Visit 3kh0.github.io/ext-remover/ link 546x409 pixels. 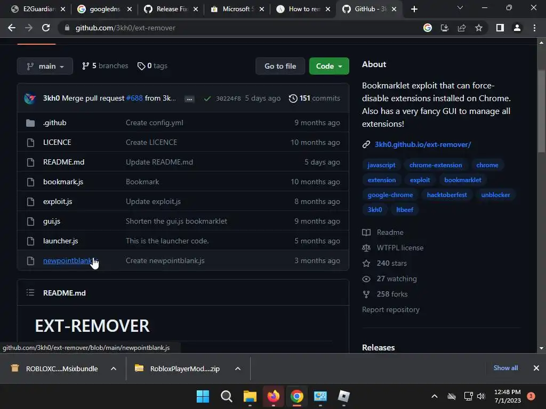tap(423, 144)
